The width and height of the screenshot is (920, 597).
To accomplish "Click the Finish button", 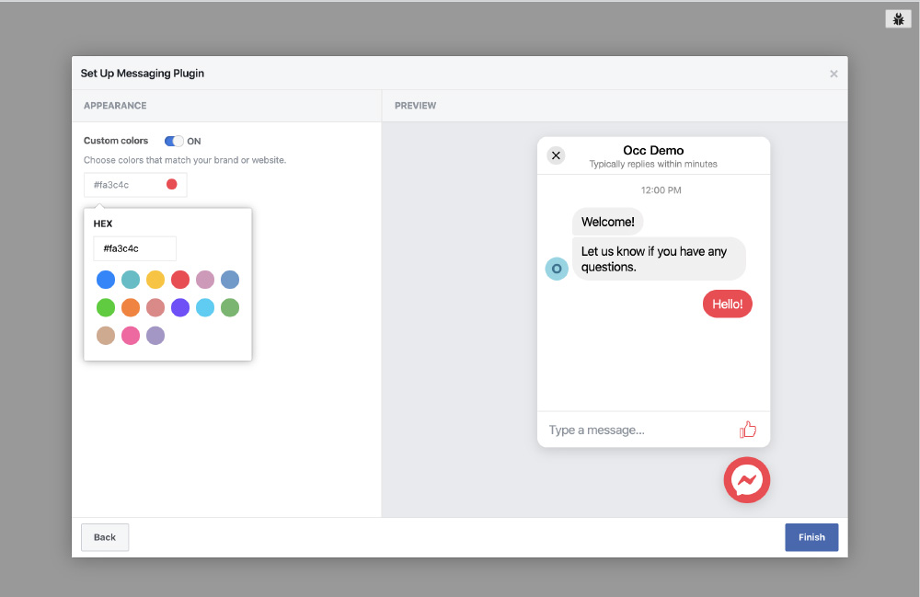I will (811, 537).
